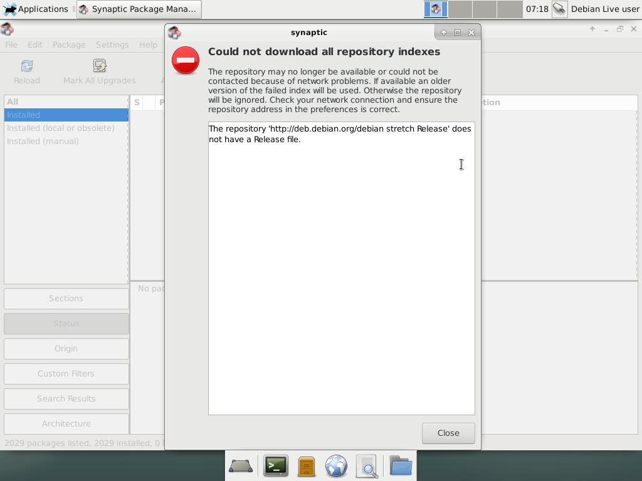Image resolution: width=642 pixels, height=481 pixels.
Task: Click the Debian Live user label
Action: (x=605, y=9)
